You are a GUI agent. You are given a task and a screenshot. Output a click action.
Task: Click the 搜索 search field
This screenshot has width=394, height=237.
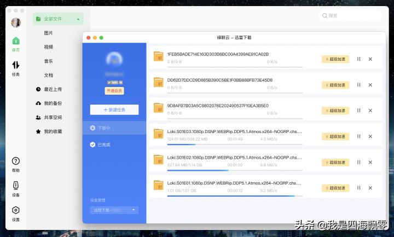[351, 15]
